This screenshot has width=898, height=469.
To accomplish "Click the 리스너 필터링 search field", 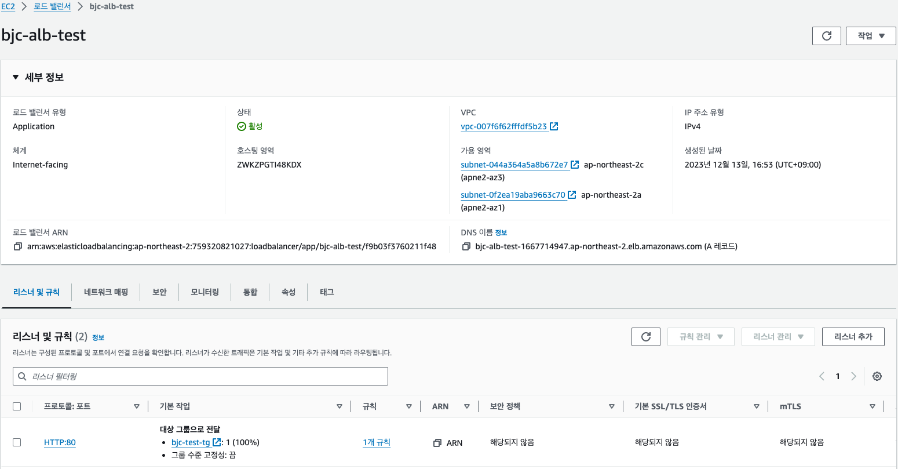I will click(x=200, y=376).
